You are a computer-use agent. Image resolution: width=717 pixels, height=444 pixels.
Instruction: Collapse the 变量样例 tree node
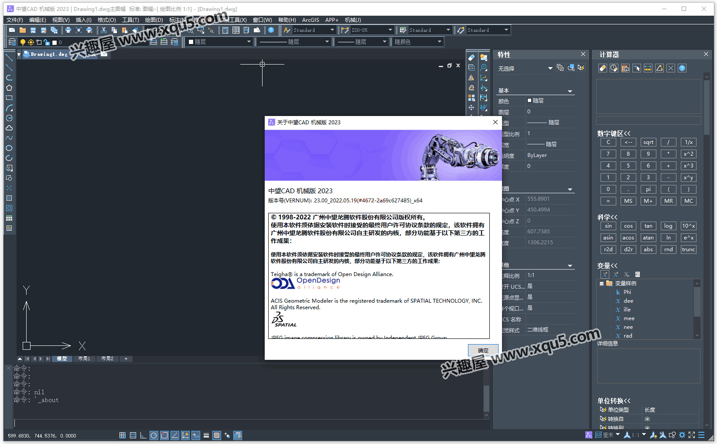pyautogui.click(x=602, y=283)
